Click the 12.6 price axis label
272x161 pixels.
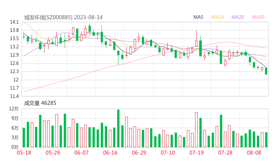14,63
